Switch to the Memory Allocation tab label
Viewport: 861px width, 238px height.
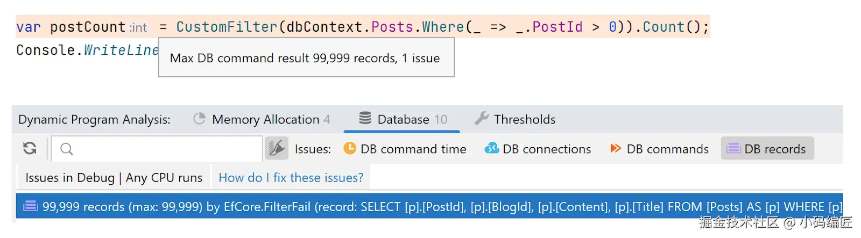pyautogui.click(x=266, y=119)
